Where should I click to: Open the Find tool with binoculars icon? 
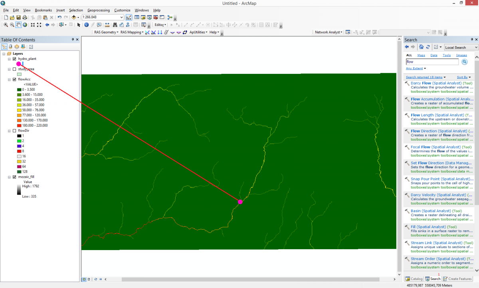pyautogui.click(x=115, y=25)
